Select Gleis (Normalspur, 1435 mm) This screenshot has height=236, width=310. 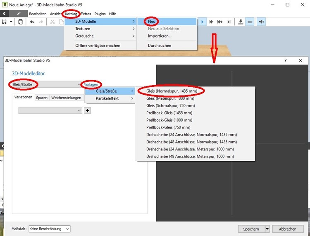tap(195, 91)
